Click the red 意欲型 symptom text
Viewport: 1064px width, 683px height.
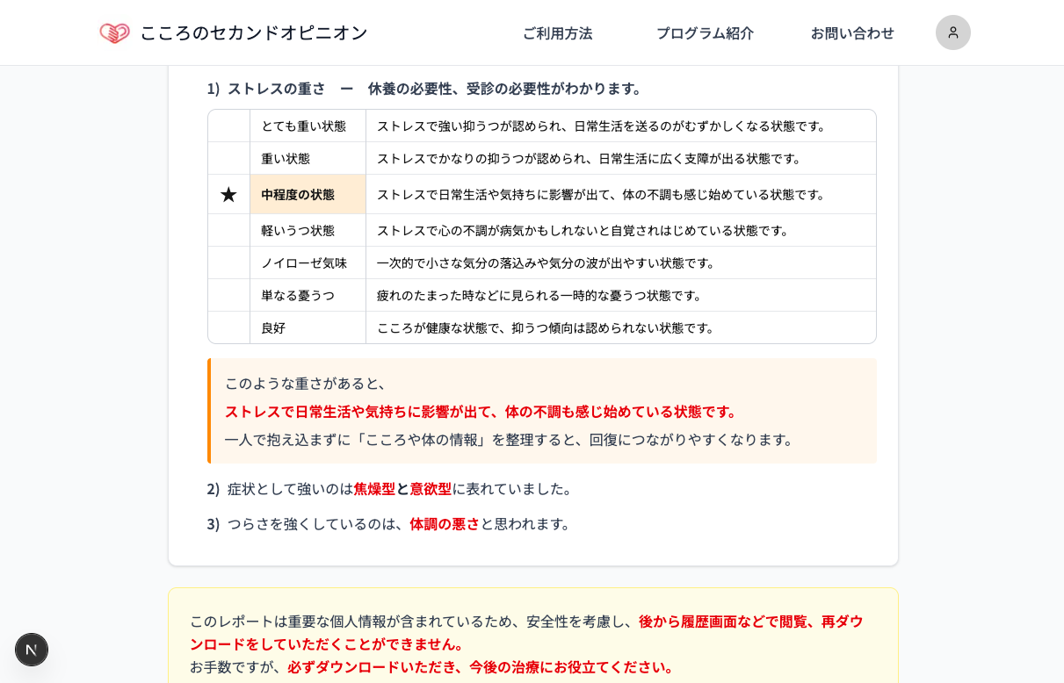(x=431, y=489)
